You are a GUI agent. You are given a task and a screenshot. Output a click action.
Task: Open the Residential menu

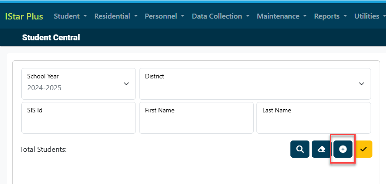click(x=116, y=16)
